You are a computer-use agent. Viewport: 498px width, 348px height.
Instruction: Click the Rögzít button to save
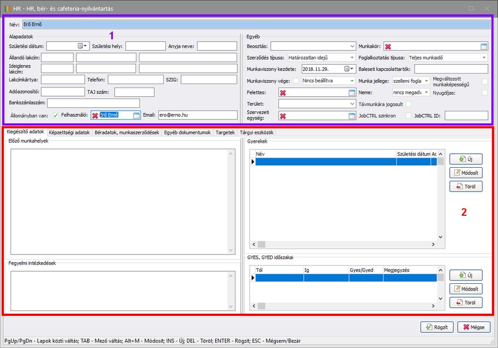(x=437, y=327)
